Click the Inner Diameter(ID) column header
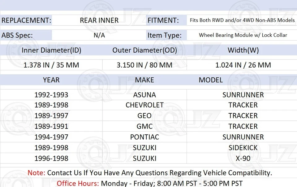Viewport: 297px width, 187px height. [x=51, y=50]
